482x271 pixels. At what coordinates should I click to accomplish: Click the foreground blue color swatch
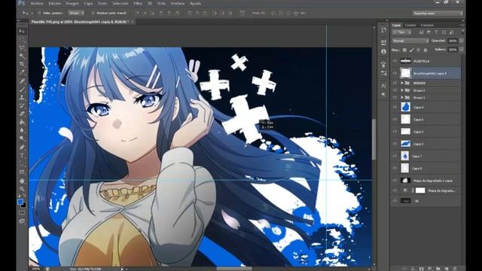[20, 202]
